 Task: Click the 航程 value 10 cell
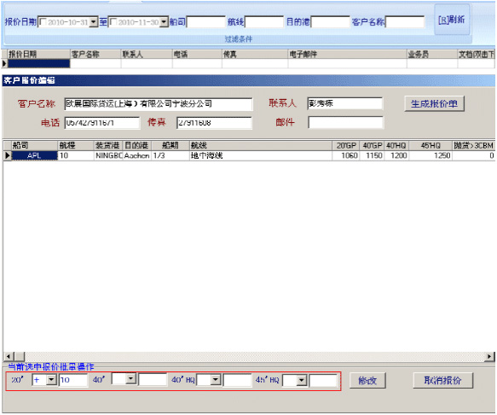point(76,155)
